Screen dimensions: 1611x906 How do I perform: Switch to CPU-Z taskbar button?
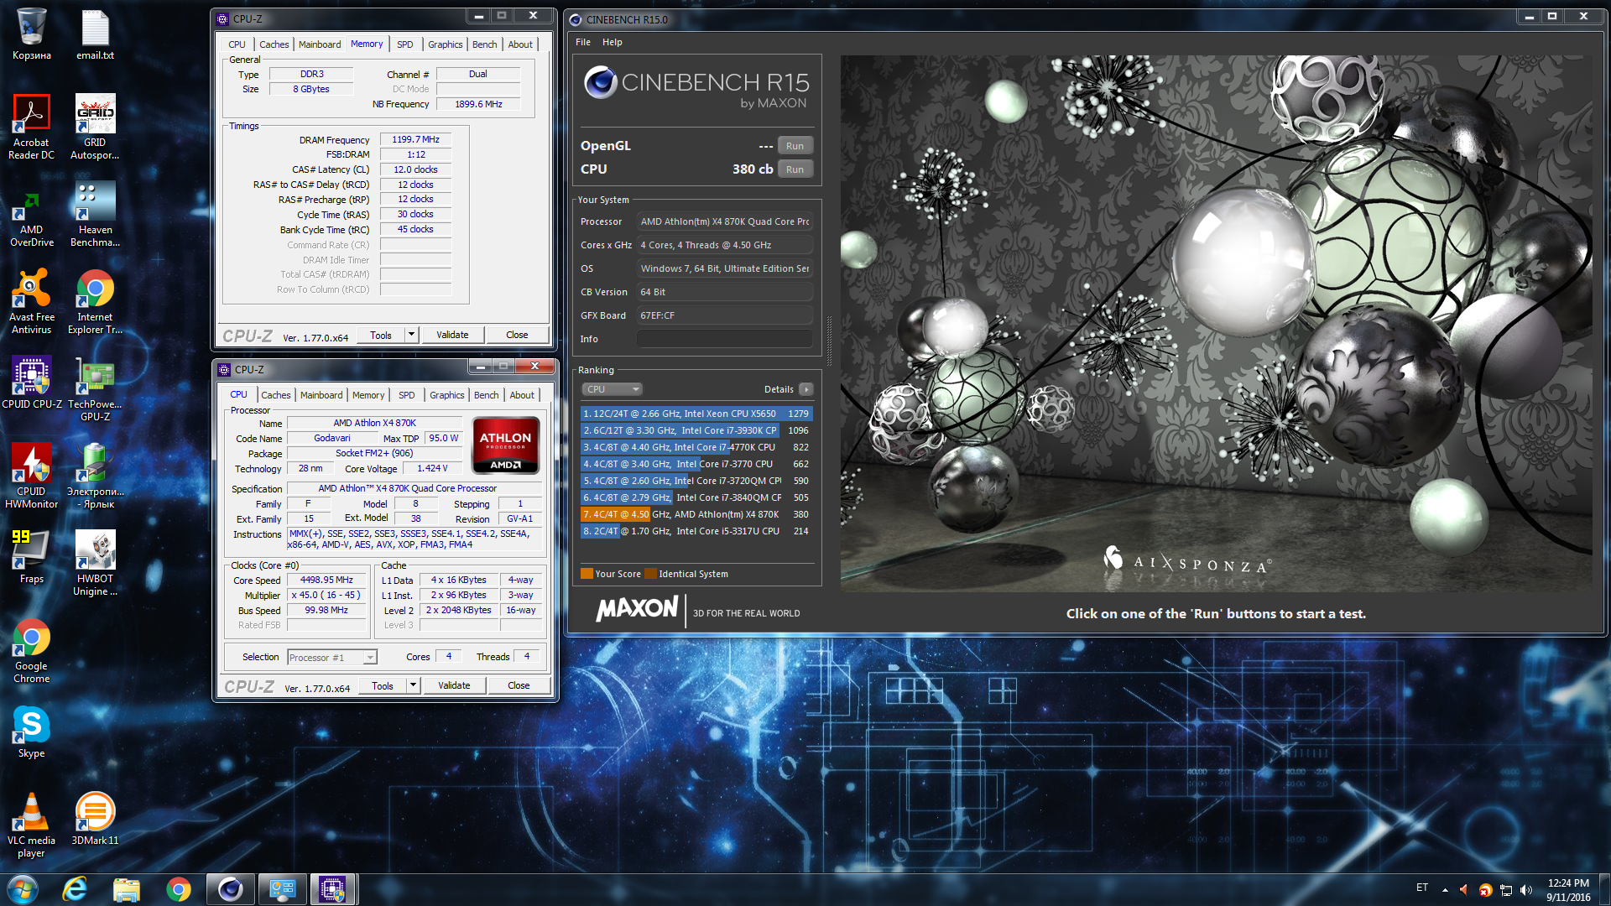(x=333, y=889)
